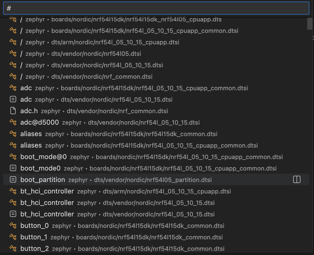Image resolution: width=314 pixels, height=255 pixels.
Task: Select root node in boards nrf54l_05_10_15_cpuapp_common.dtsi
Action: click(156, 31)
